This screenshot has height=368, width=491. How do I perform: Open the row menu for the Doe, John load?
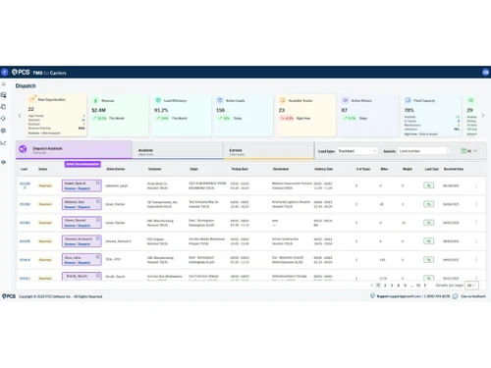coord(476,260)
